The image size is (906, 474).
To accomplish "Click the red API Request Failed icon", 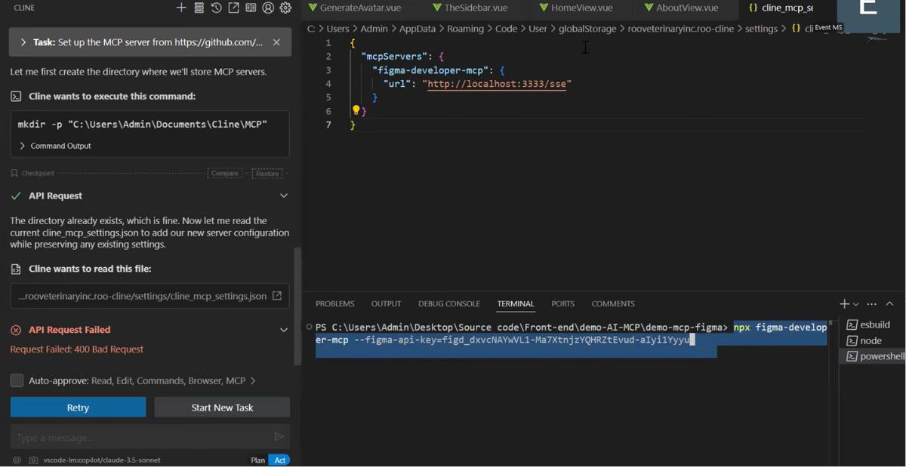I will click(16, 330).
